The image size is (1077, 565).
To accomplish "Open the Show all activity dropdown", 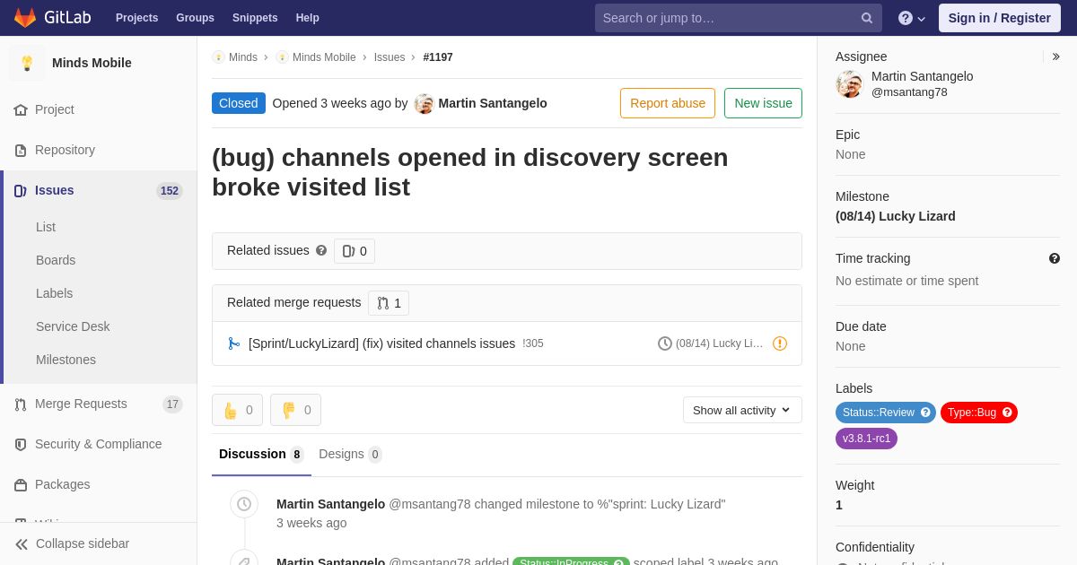I will [742, 410].
